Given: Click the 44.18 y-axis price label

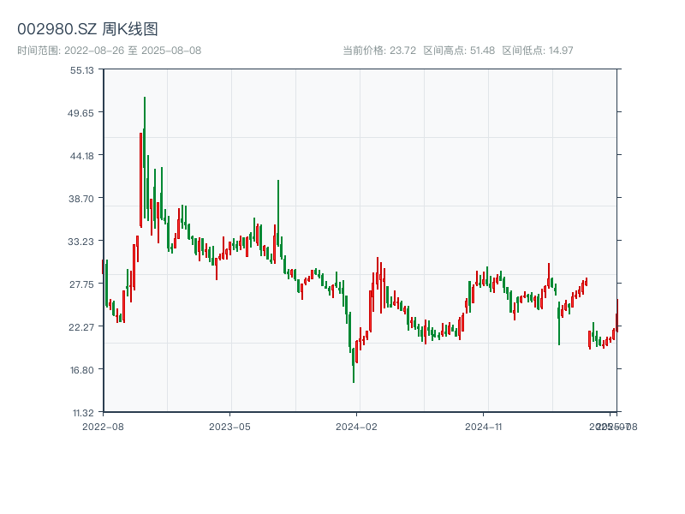Looking at the screenshot, I should click(x=82, y=155).
